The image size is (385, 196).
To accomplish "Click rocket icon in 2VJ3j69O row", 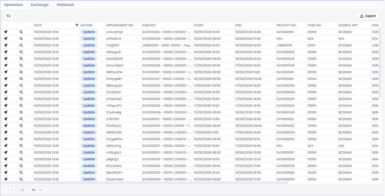I will coord(6,92).
